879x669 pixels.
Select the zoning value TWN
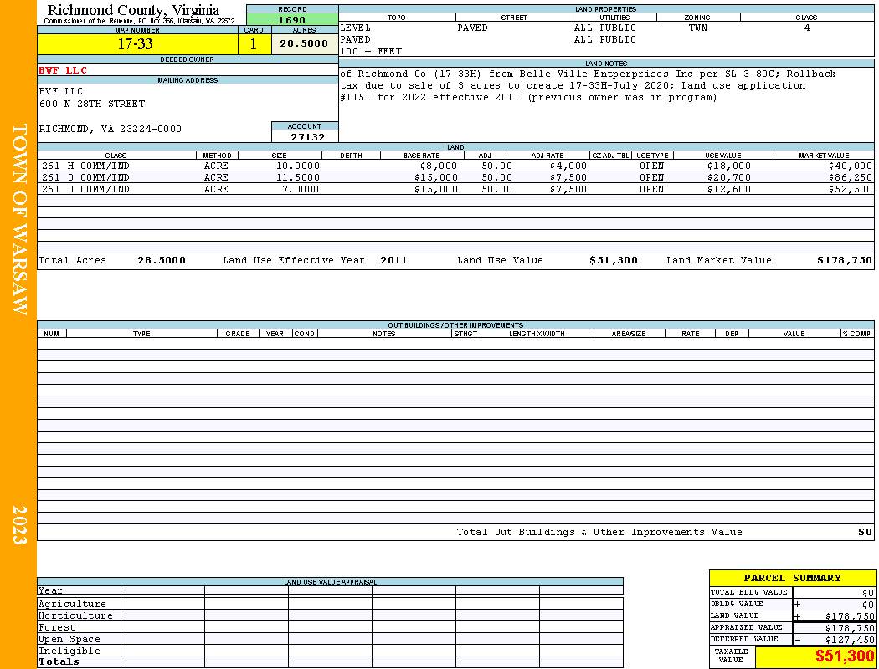point(698,28)
